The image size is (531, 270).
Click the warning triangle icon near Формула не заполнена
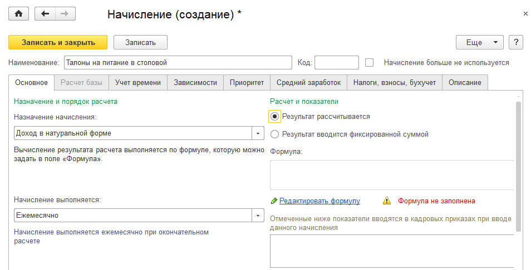[x=387, y=201]
